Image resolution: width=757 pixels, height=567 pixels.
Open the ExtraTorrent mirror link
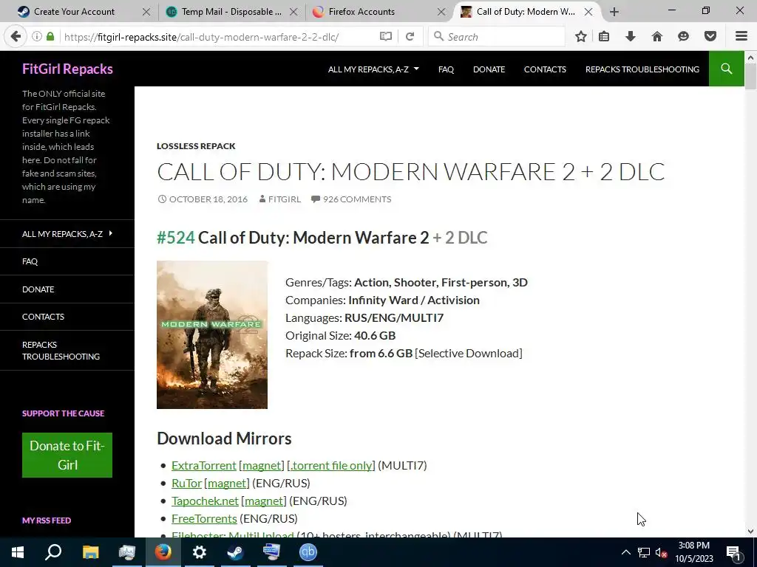tap(204, 465)
